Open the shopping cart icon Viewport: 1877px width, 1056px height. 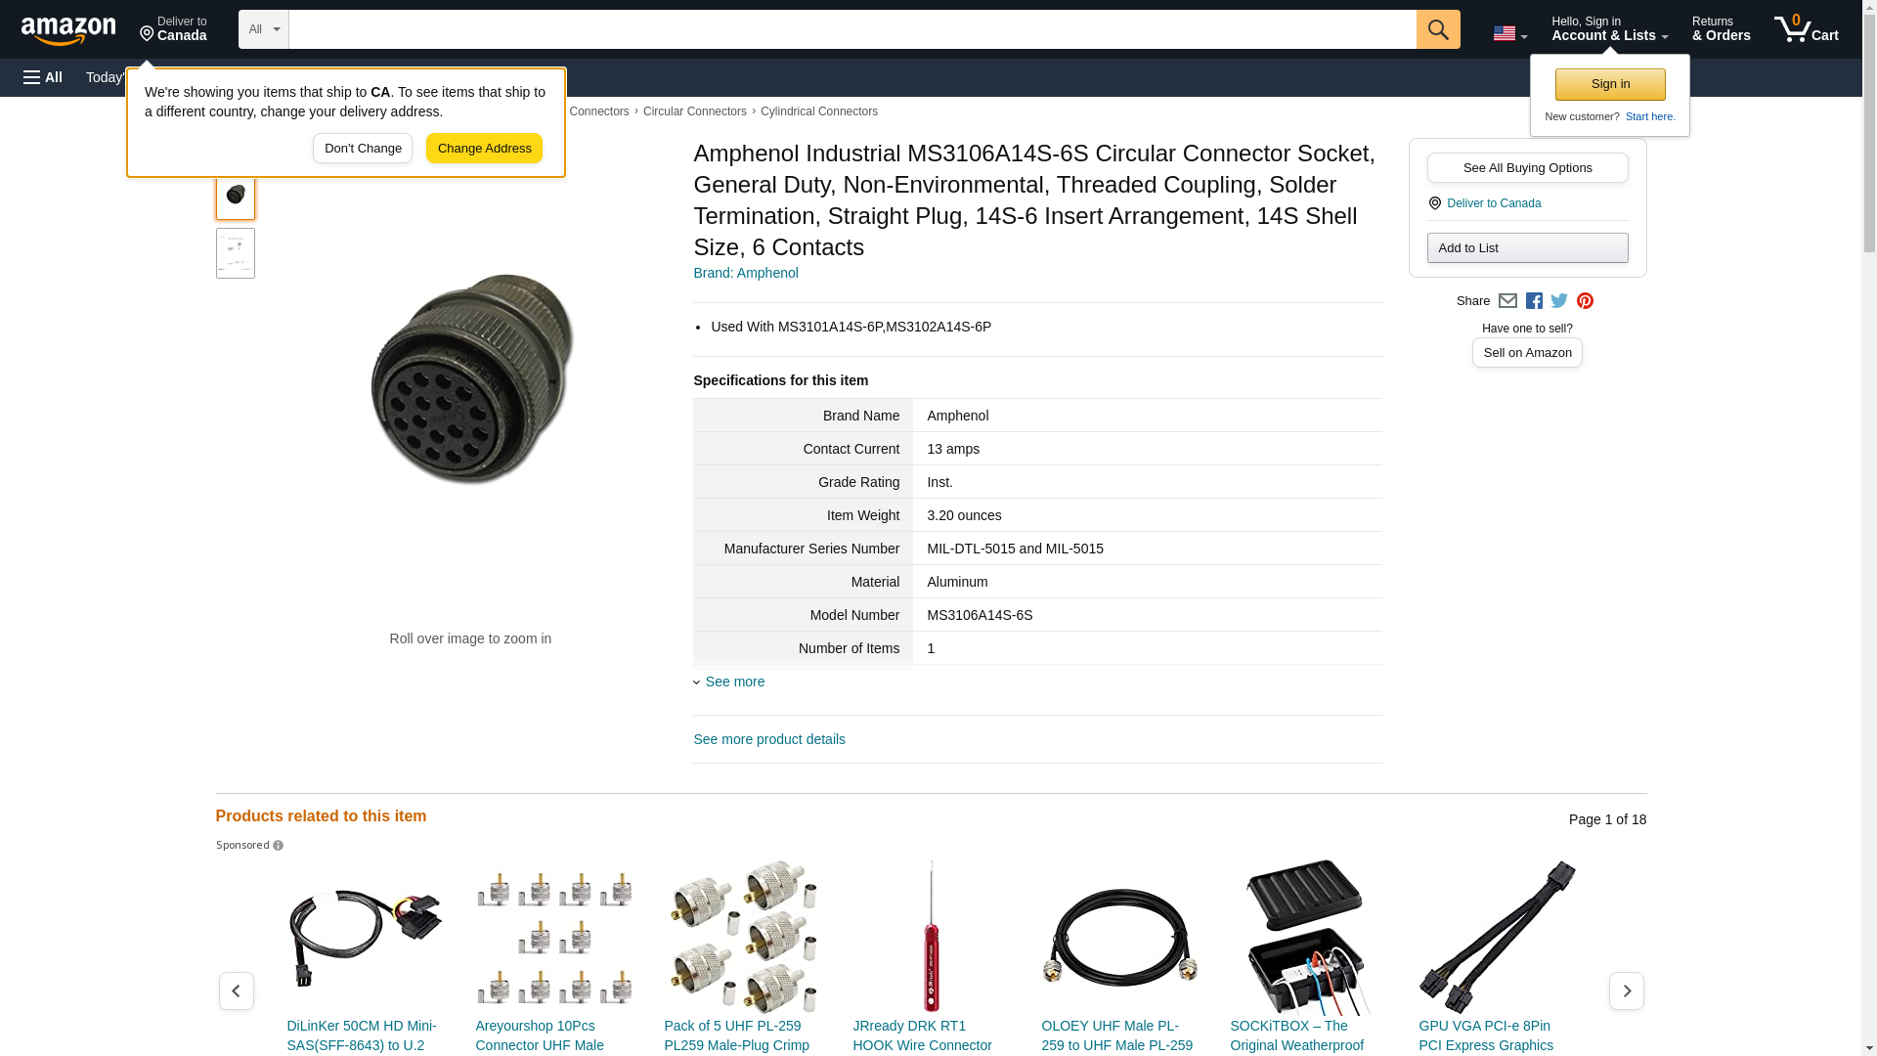tap(1807, 29)
